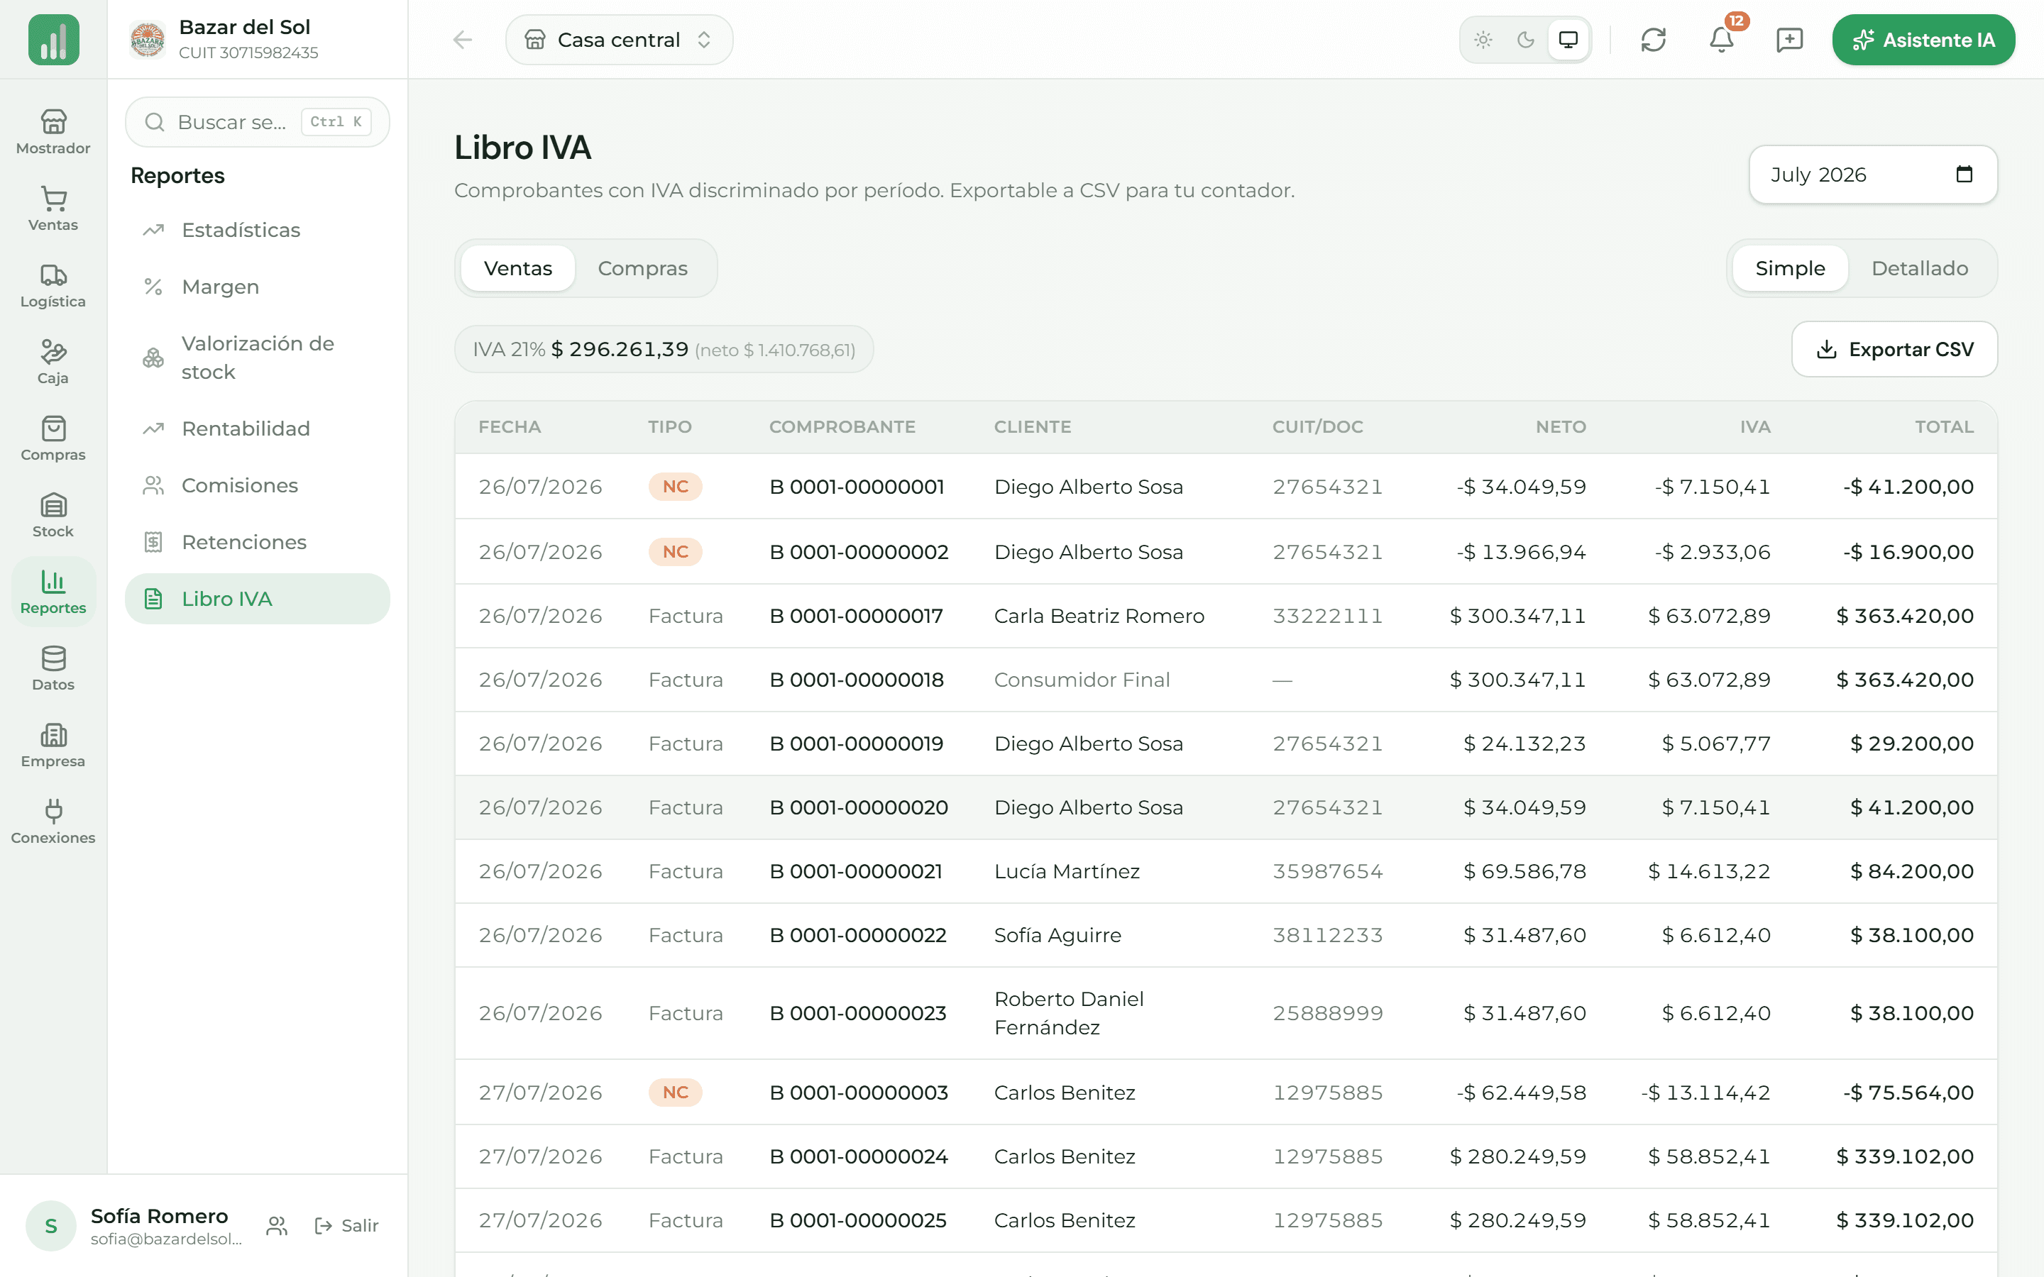Open the Caja section
The height and width of the screenshot is (1277, 2044).
click(x=53, y=363)
